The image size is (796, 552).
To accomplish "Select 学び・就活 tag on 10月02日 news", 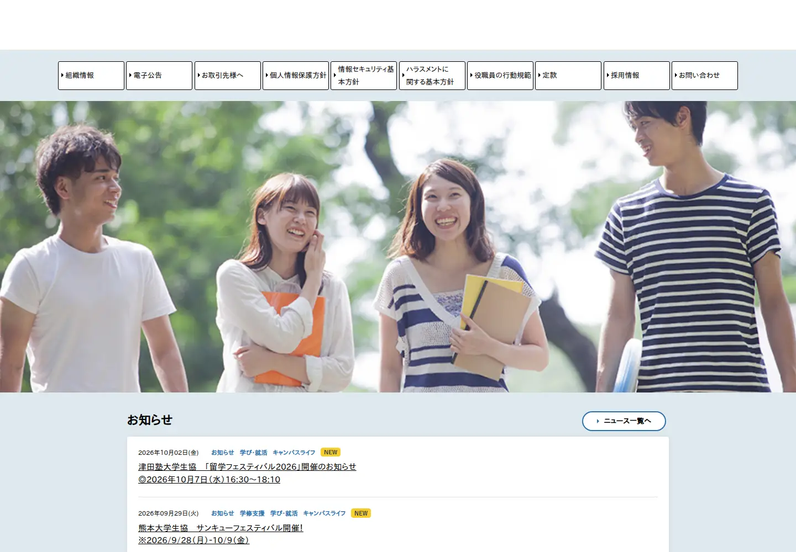I will coord(253,453).
